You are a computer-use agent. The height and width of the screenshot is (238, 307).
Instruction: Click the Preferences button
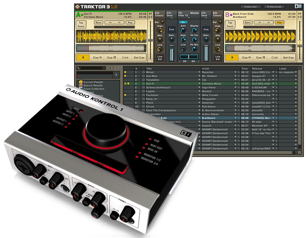click(x=274, y=7)
